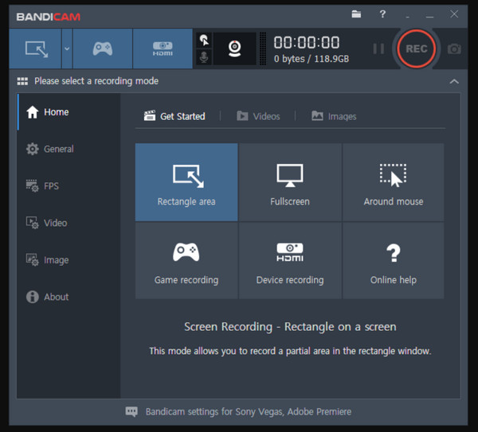The height and width of the screenshot is (432, 478).
Task: Open the Online help tile
Action: (394, 261)
